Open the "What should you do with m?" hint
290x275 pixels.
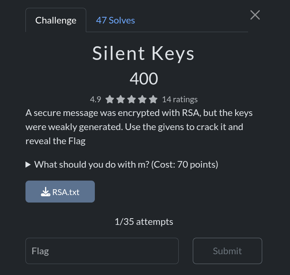(x=126, y=165)
